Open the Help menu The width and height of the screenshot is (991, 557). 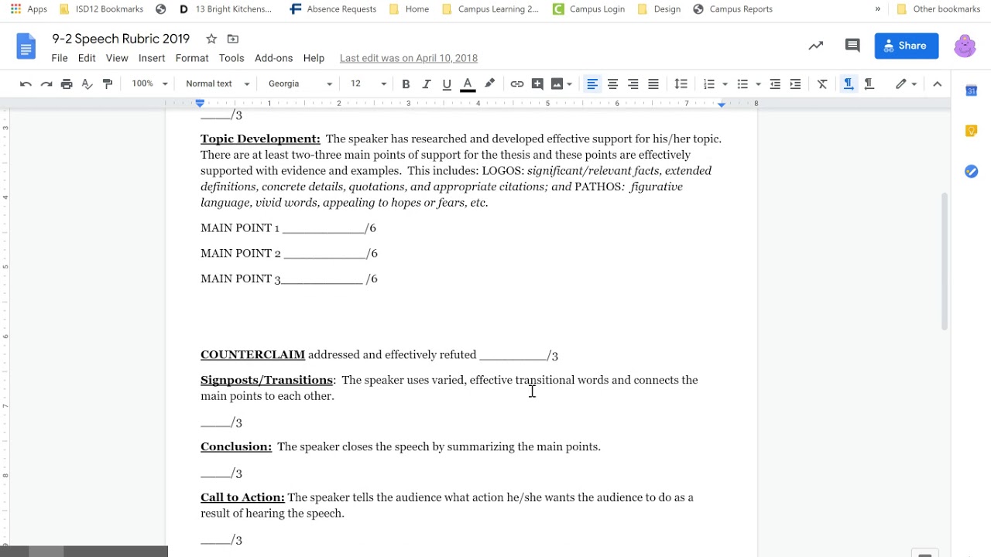[x=314, y=58]
